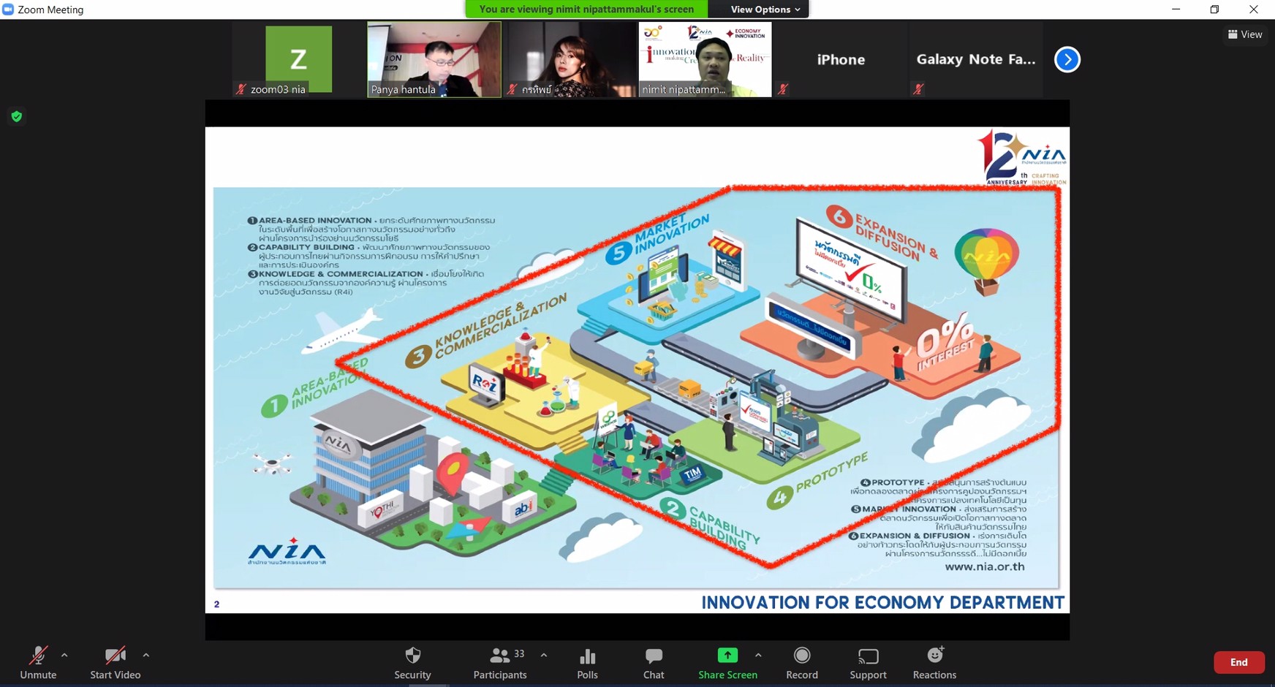Screen dimensions: 1275x687
Task: Open the Chat panel
Action: tap(654, 662)
